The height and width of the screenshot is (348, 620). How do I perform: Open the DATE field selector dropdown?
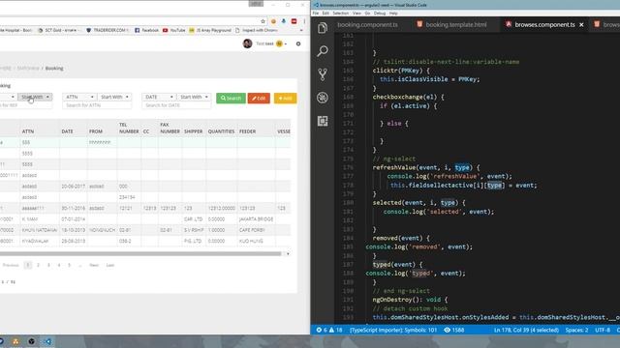tap(159, 97)
